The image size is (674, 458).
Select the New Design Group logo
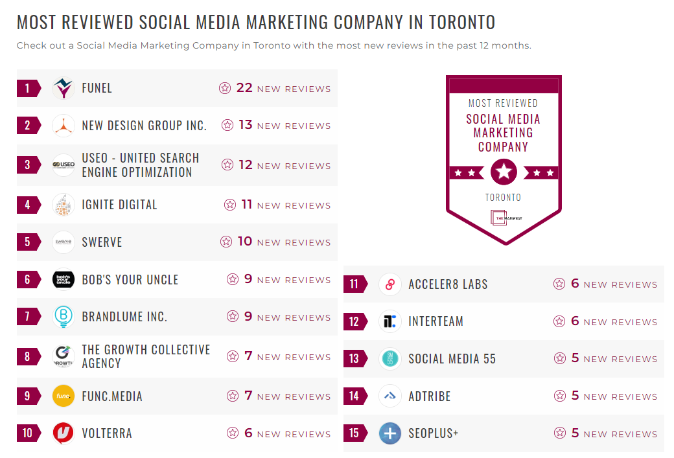coord(62,126)
